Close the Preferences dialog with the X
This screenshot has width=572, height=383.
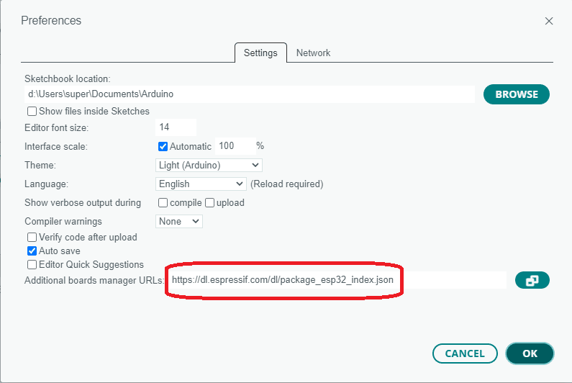pos(549,21)
